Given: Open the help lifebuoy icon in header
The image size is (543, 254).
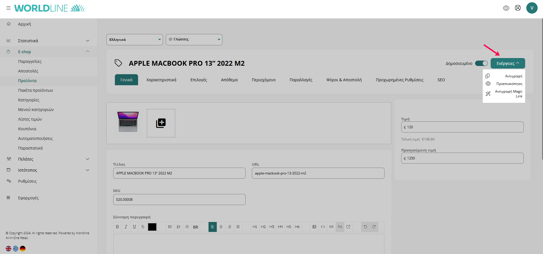Looking at the screenshot, I should point(518,8).
